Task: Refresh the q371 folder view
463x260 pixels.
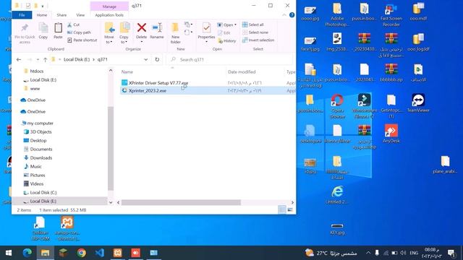Action: pyautogui.click(x=157, y=59)
